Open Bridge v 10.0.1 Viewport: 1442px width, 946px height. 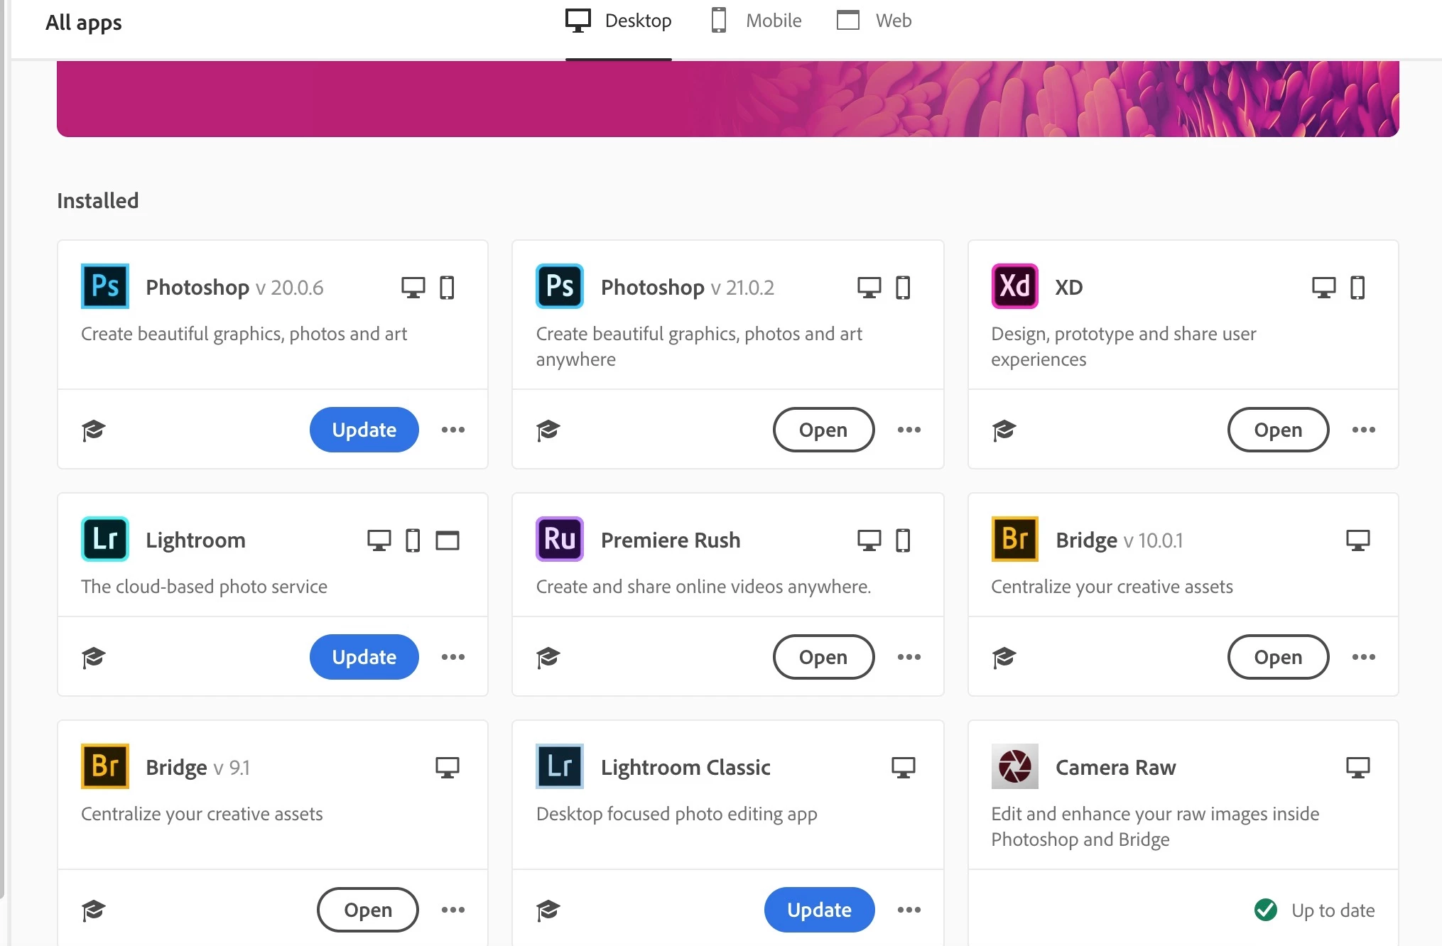(x=1277, y=657)
